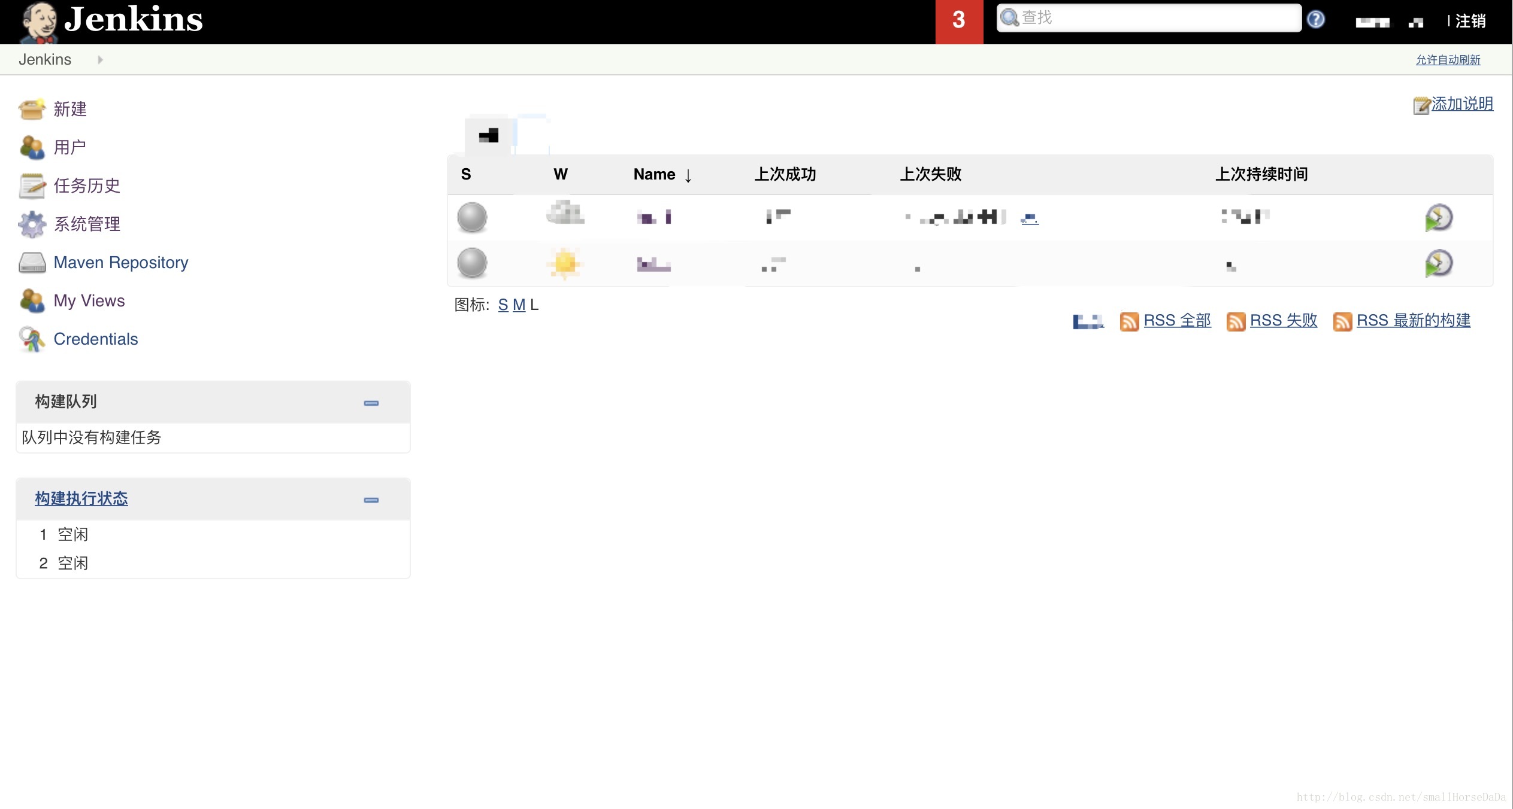Select L large icon size toggle

pyautogui.click(x=533, y=304)
